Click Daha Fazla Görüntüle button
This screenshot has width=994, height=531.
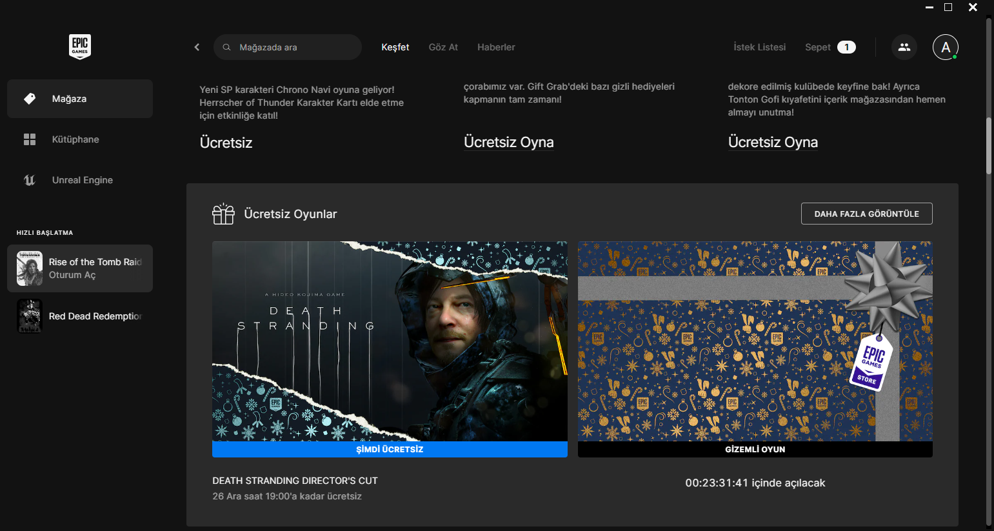(867, 214)
